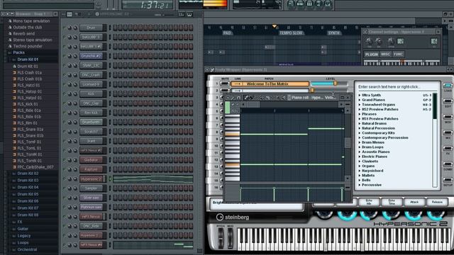Expand Contemporary Kits preset category
Screen dimensions: 454x255
[x=360, y=133]
